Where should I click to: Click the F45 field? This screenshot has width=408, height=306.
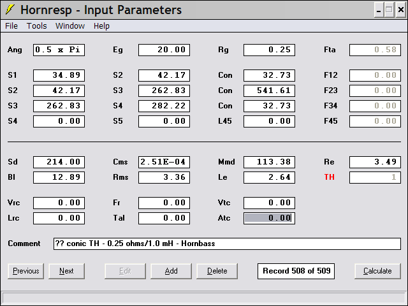click(375, 122)
